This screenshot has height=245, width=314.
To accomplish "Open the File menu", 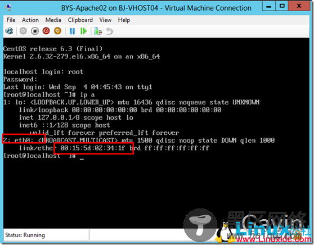I will tap(11, 20).
